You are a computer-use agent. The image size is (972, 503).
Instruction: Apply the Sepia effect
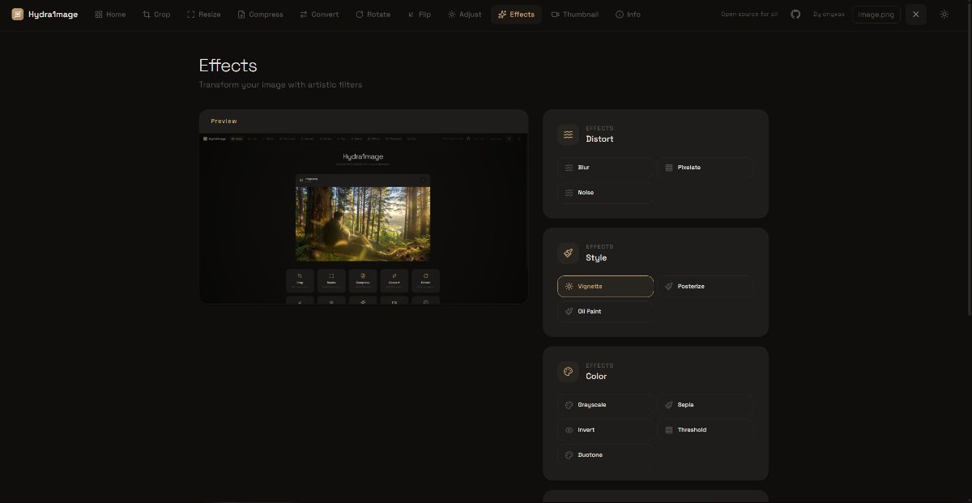(705, 405)
